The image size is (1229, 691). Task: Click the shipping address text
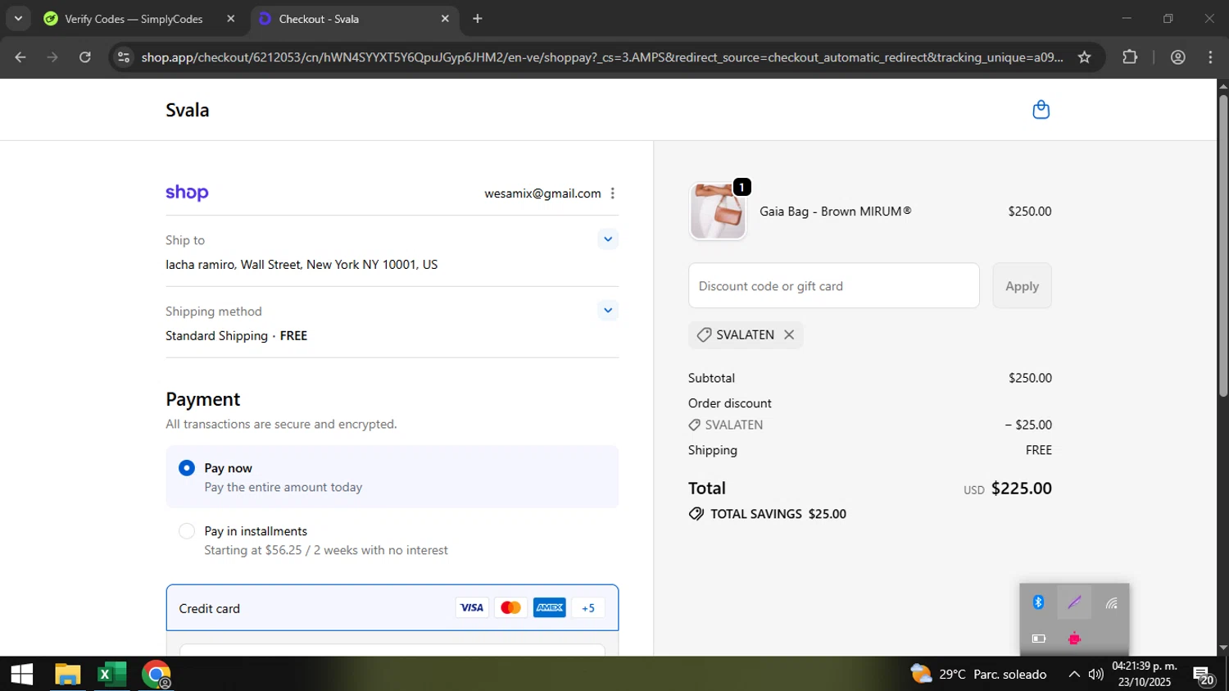pyautogui.click(x=302, y=265)
